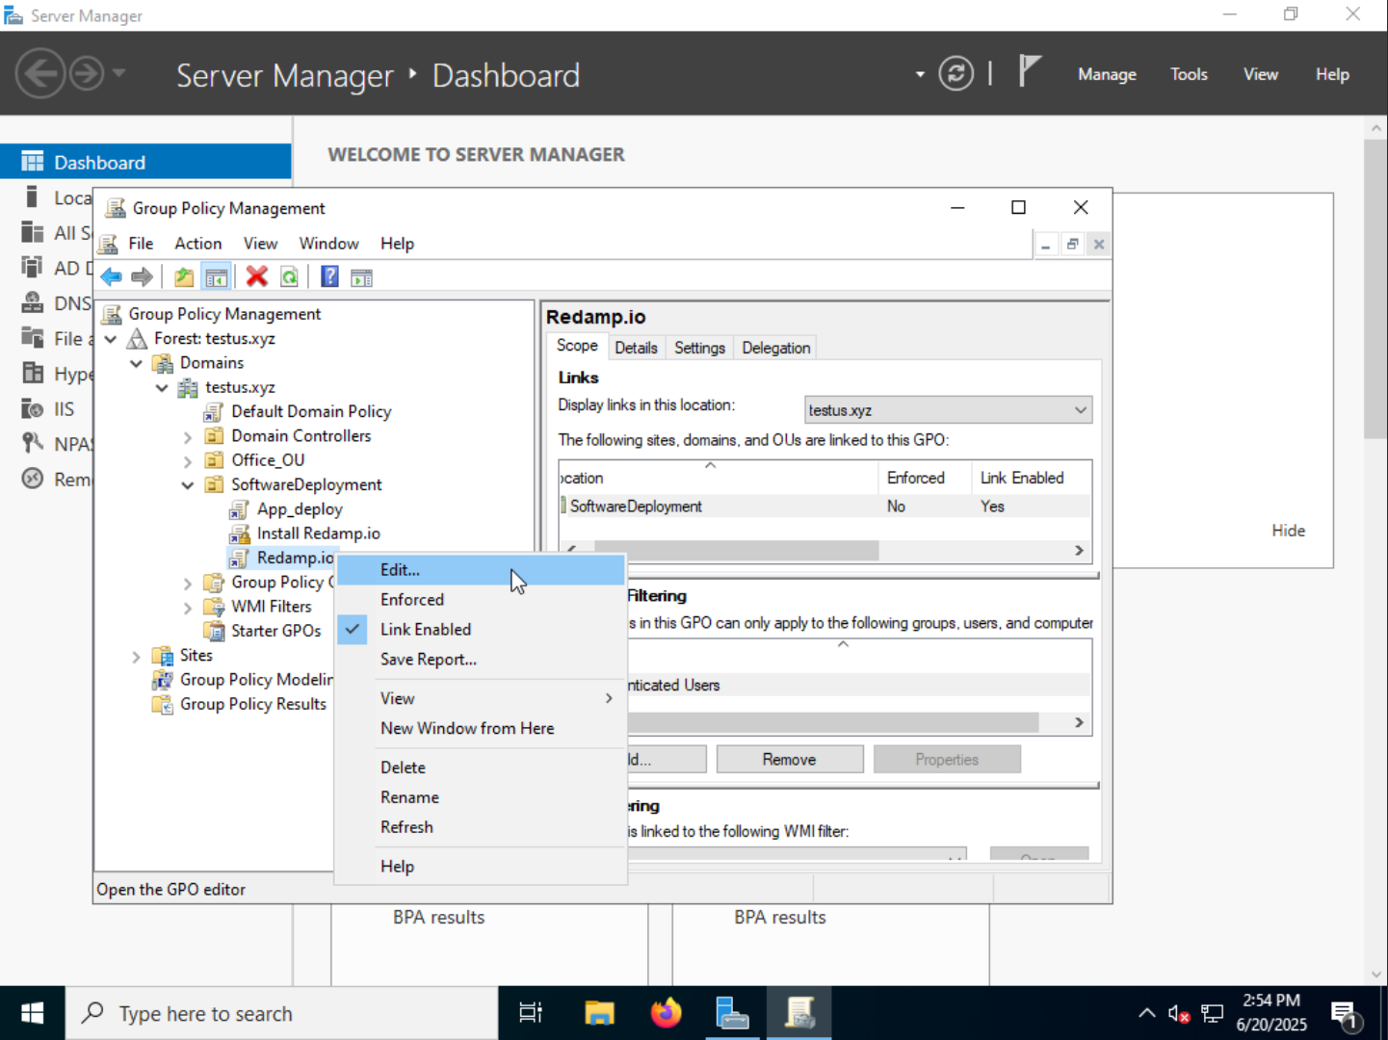Image resolution: width=1388 pixels, height=1040 pixels.
Task: Click the Task View taskbar icon
Action: (531, 1013)
